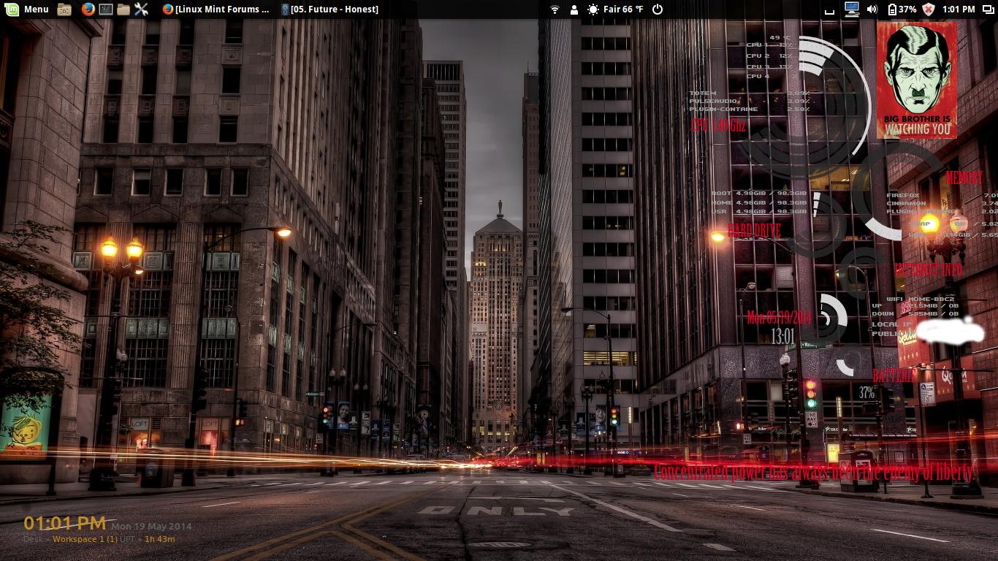Switch to the Linux Mint Forums Firefox window

216,9
